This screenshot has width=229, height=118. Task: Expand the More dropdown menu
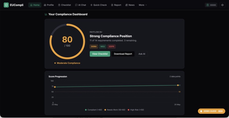click(x=143, y=5)
